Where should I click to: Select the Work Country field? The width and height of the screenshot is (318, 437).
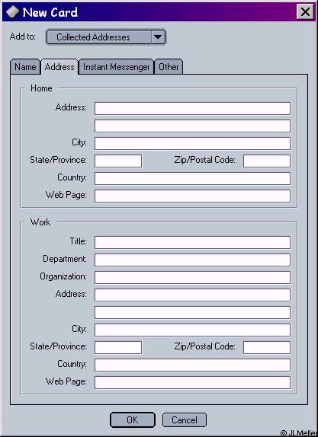pyautogui.click(x=192, y=365)
